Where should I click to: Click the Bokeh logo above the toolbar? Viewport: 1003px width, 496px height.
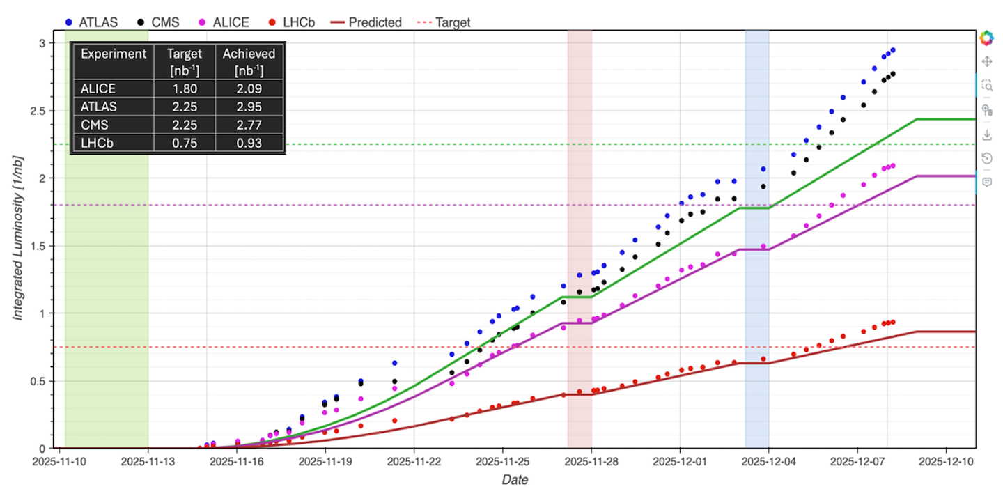pos(987,38)
